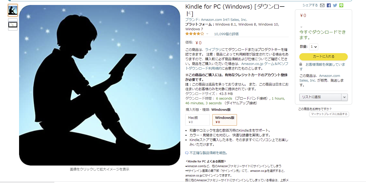The width and height of the screenshot is (366, 183).
Task: Share on Facebook icon
Action: click(x=329, y=5)
